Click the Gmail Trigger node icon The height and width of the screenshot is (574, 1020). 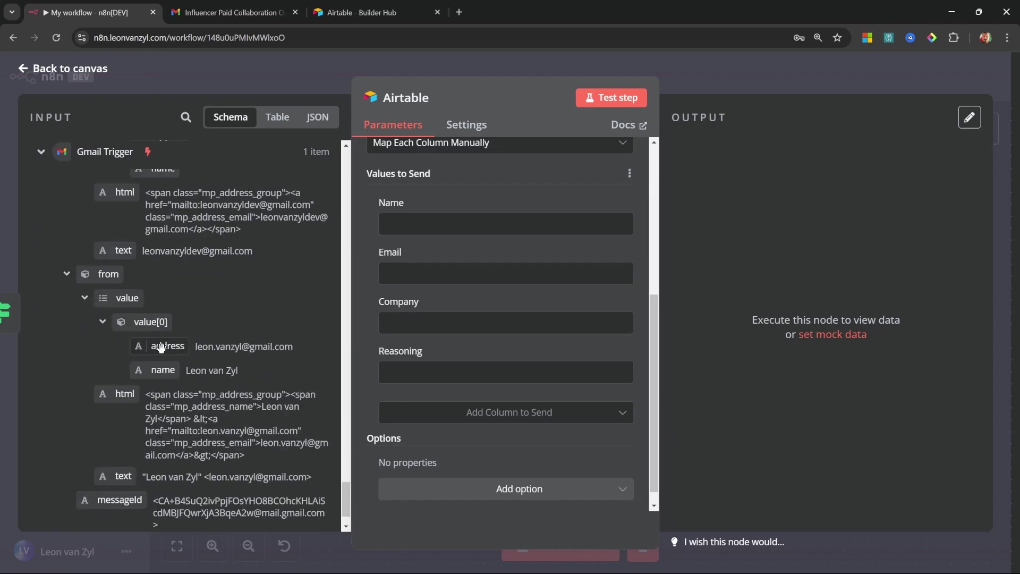pos(62,152)
